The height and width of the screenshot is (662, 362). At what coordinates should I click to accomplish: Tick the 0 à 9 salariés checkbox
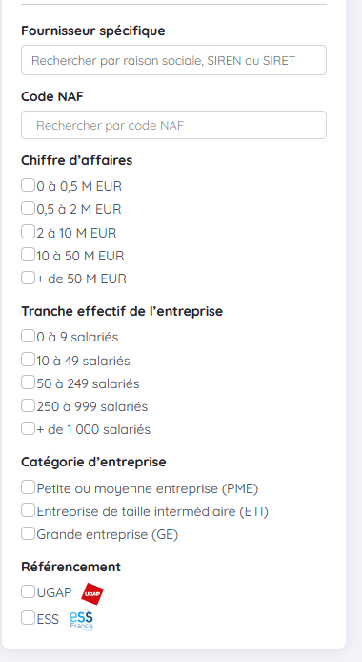click(28, 336)
